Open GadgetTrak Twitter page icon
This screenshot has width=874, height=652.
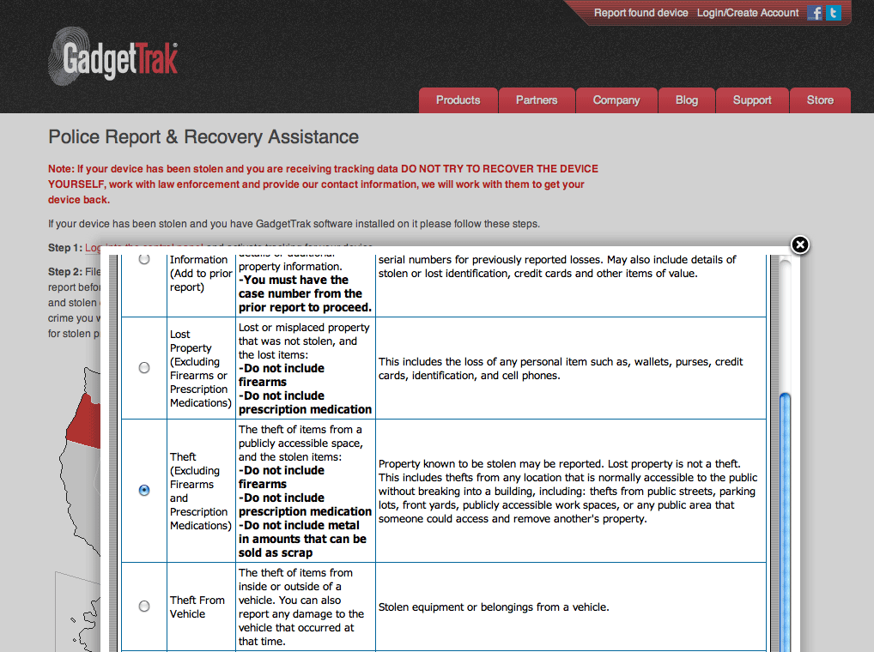click(x=834, y=13)
